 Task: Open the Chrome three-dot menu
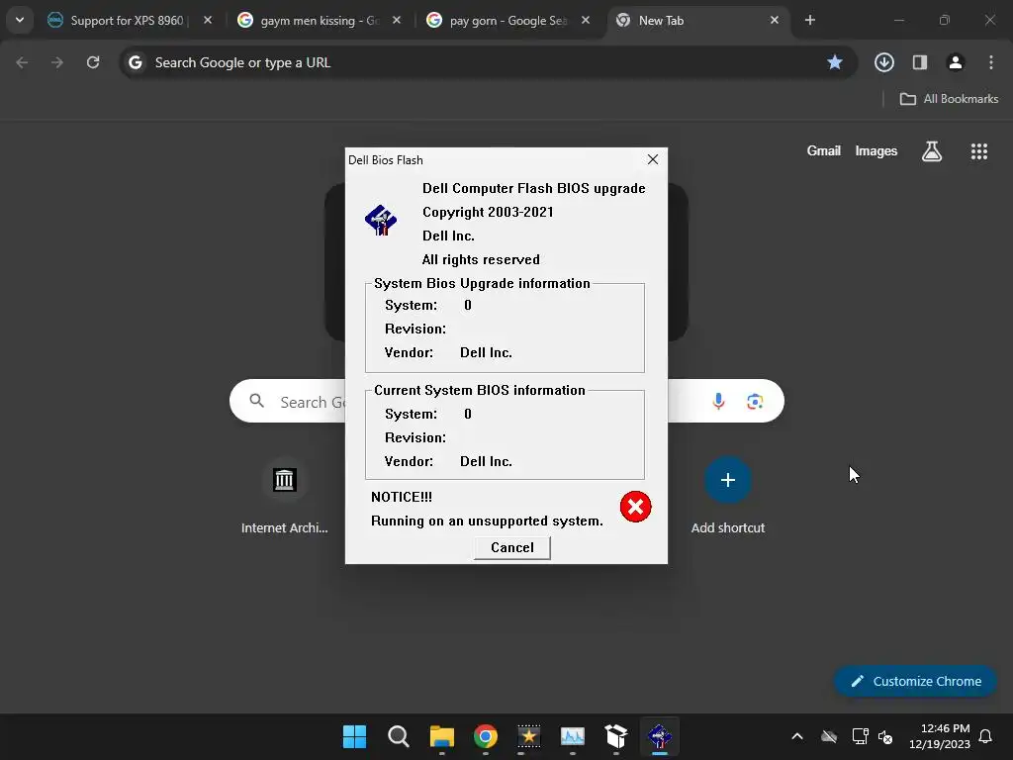[991, 62]
